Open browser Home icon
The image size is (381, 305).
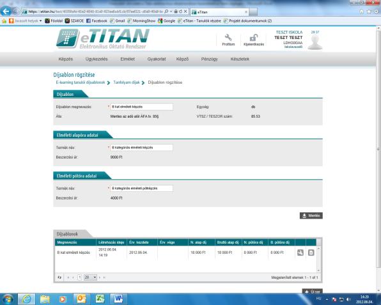pos(362,12)
